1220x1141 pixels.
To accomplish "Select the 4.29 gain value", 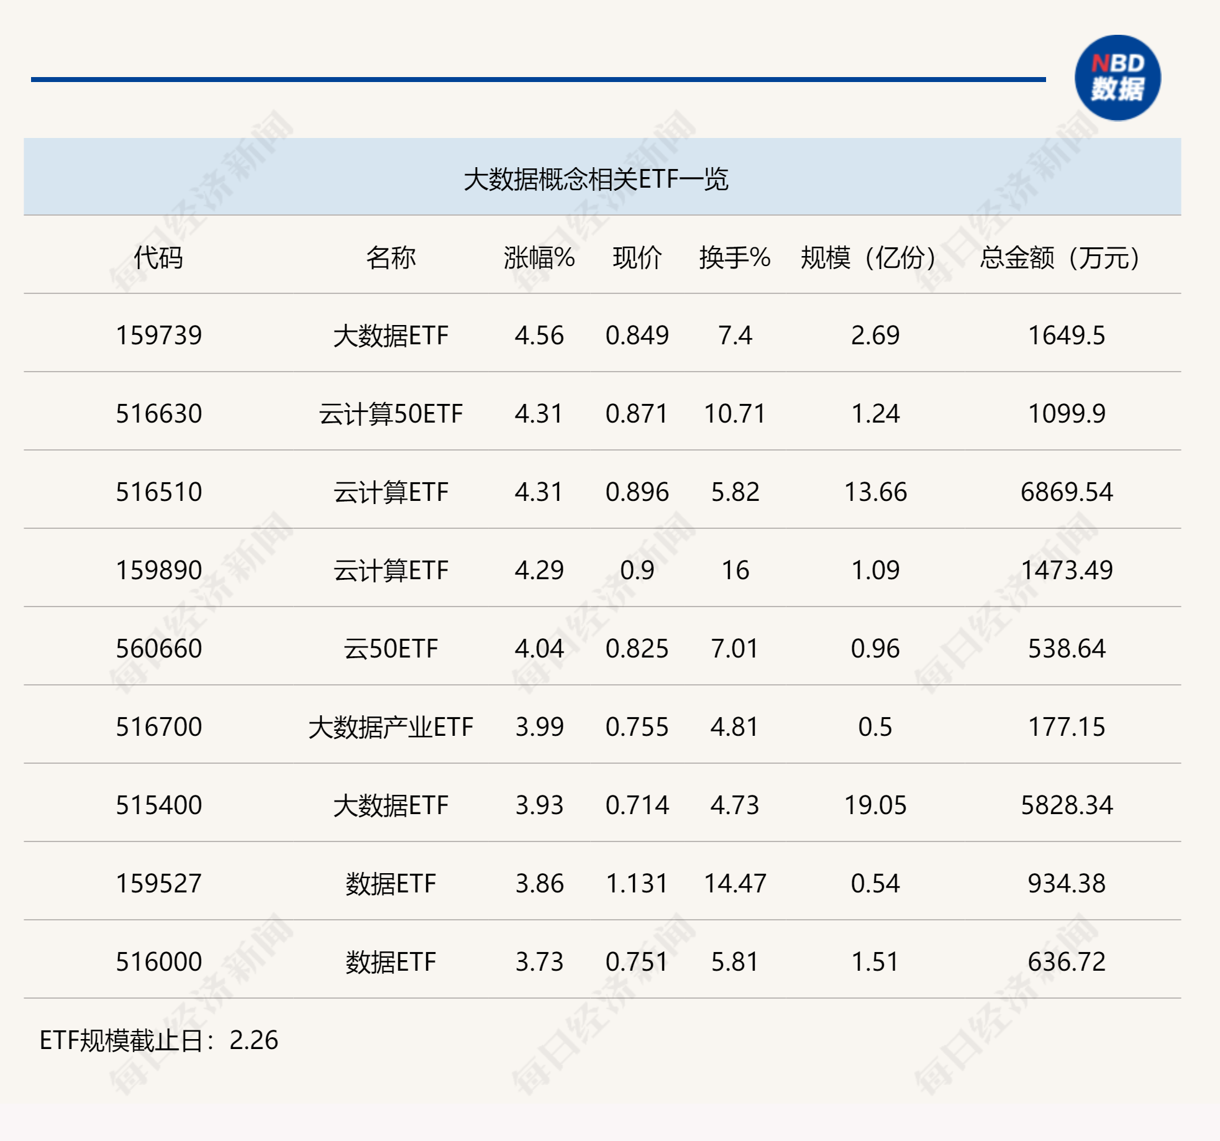I will [x=539, y=570].
